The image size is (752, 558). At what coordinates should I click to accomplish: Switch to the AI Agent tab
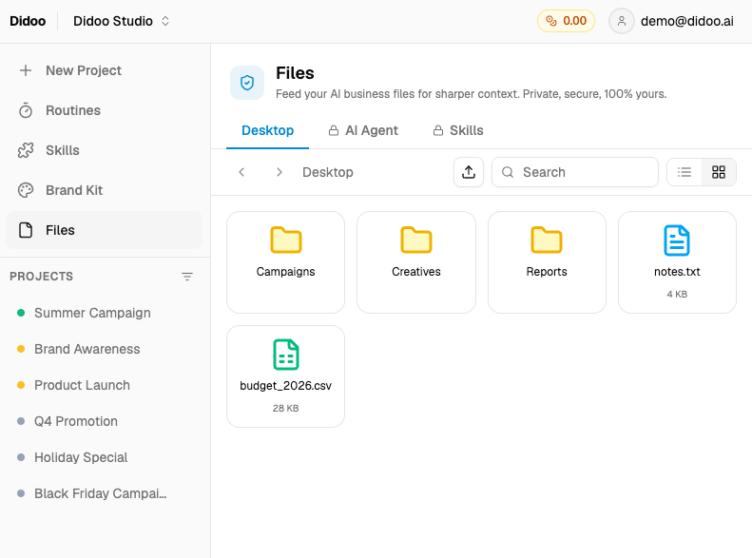pyautogui.click(x=363, y=130)
